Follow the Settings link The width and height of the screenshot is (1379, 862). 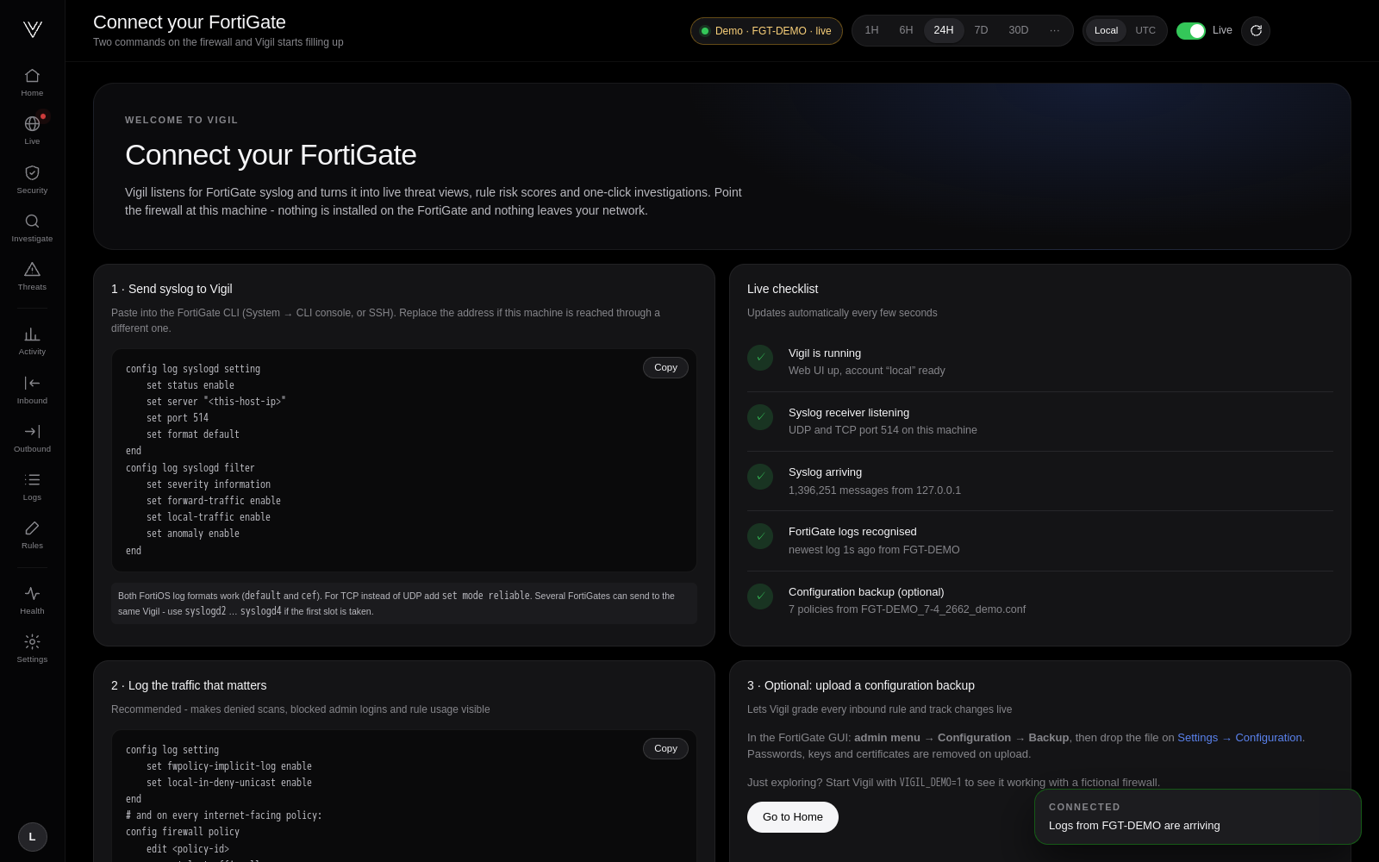(x=1198, y=738)
